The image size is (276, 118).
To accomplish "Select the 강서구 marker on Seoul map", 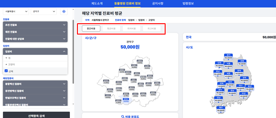I will 106,82.
